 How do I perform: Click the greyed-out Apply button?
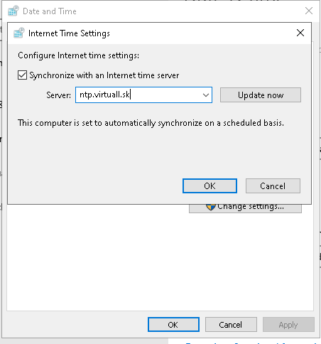pyautogui.click(x=288, y=324)
